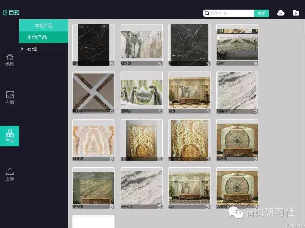Click edit icon on narrow black marble card
305x228 pixels.
tap(112, 63)
